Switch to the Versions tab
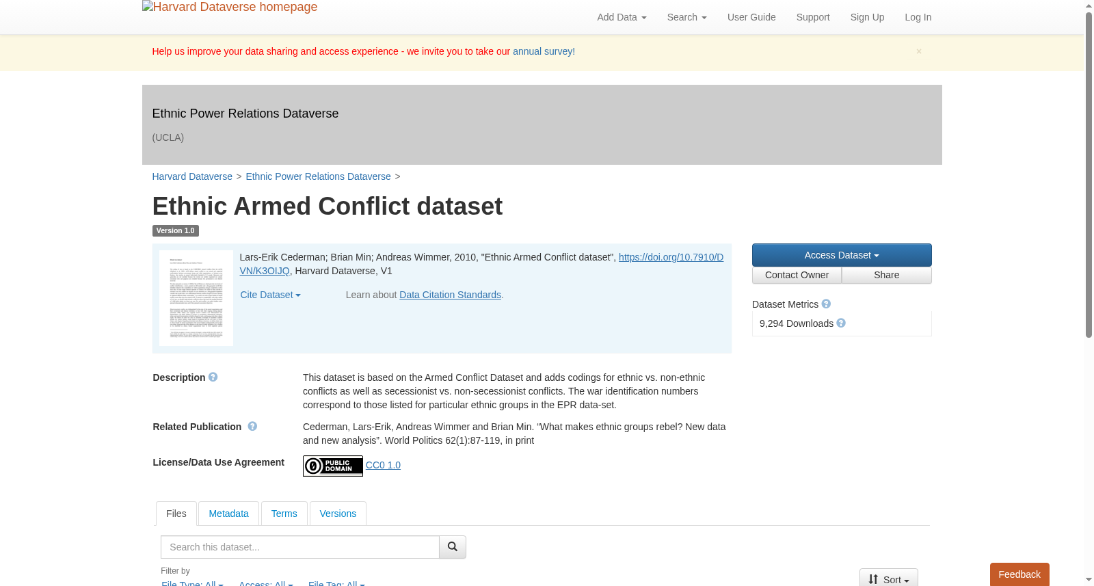This screenshot has width=1094, height=586. 338,514
